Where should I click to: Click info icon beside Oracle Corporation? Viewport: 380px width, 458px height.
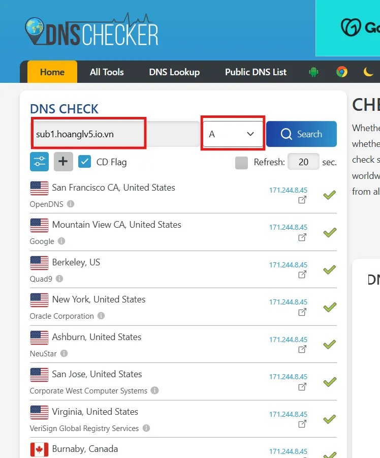101,316
